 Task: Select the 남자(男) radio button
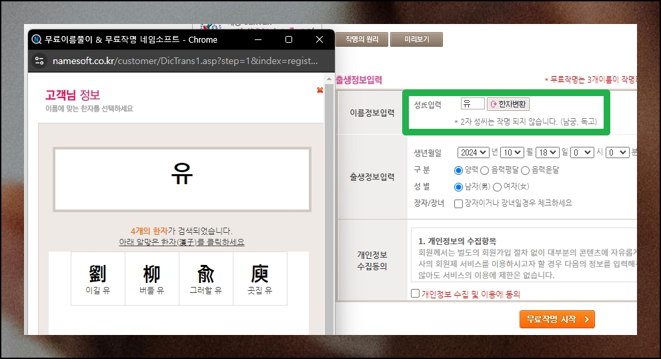pyautogui.click(x=458, y=187)
